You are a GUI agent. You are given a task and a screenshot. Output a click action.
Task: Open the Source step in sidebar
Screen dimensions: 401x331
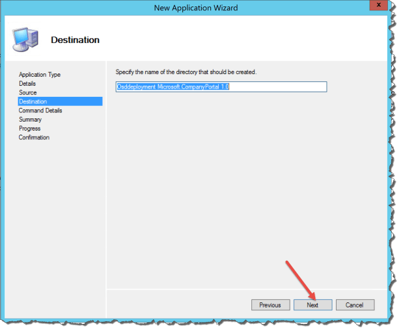[28, 93]
